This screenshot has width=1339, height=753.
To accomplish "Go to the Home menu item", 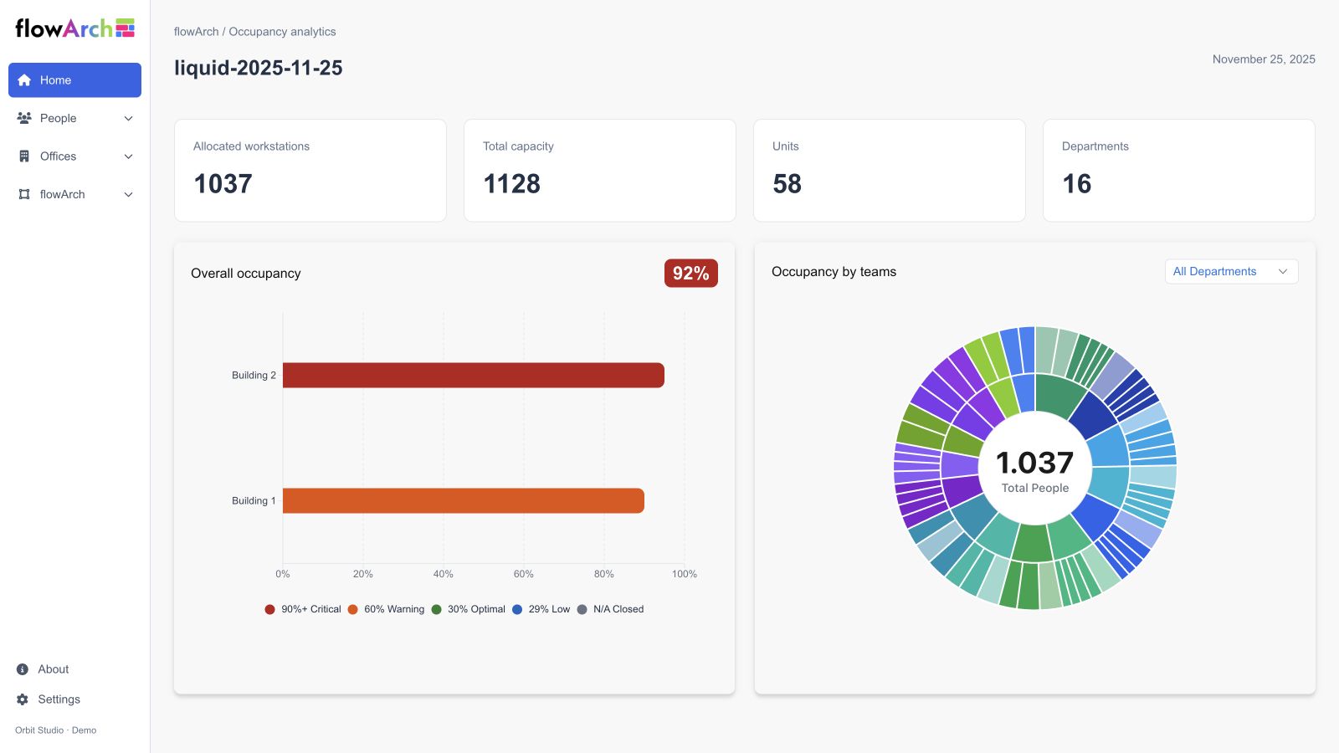I will click(x=74, y=80).
